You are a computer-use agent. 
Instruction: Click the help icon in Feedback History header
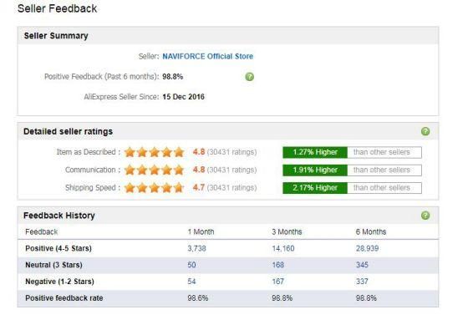click(425, 216)
